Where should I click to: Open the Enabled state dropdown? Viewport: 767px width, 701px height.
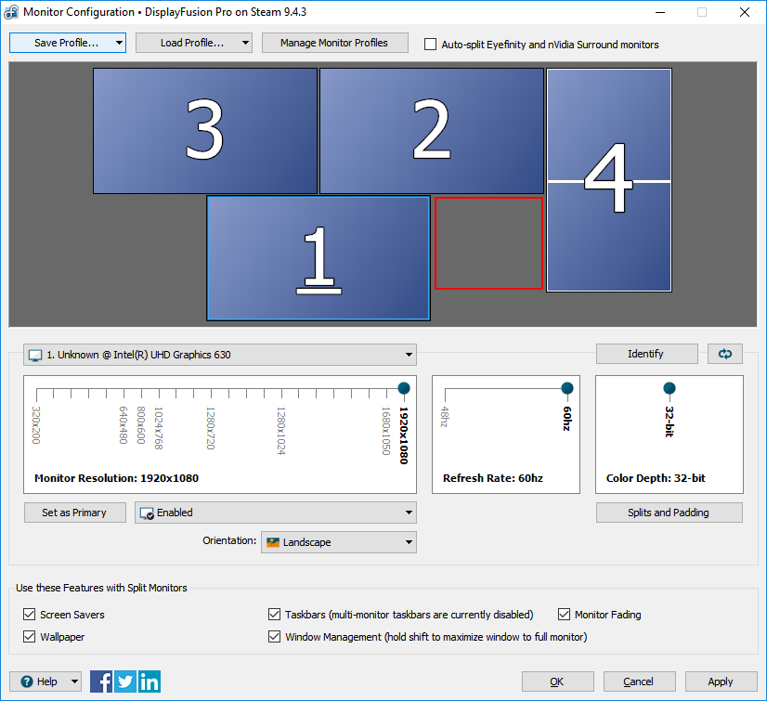[x=276, y=513]
